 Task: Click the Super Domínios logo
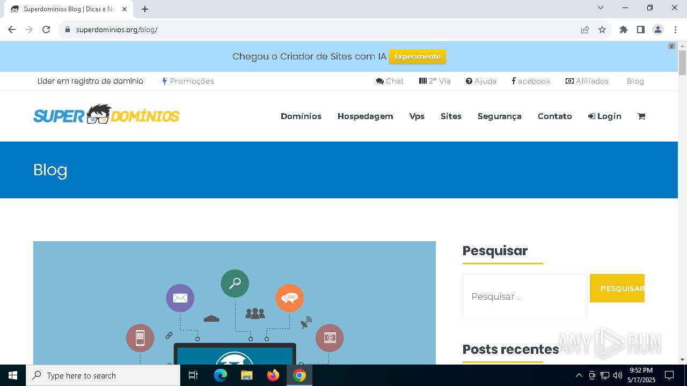[x=106, y=114]
